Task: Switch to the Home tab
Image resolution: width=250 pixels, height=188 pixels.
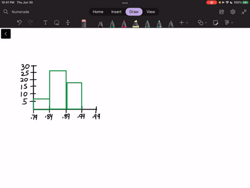Action: 98,12
